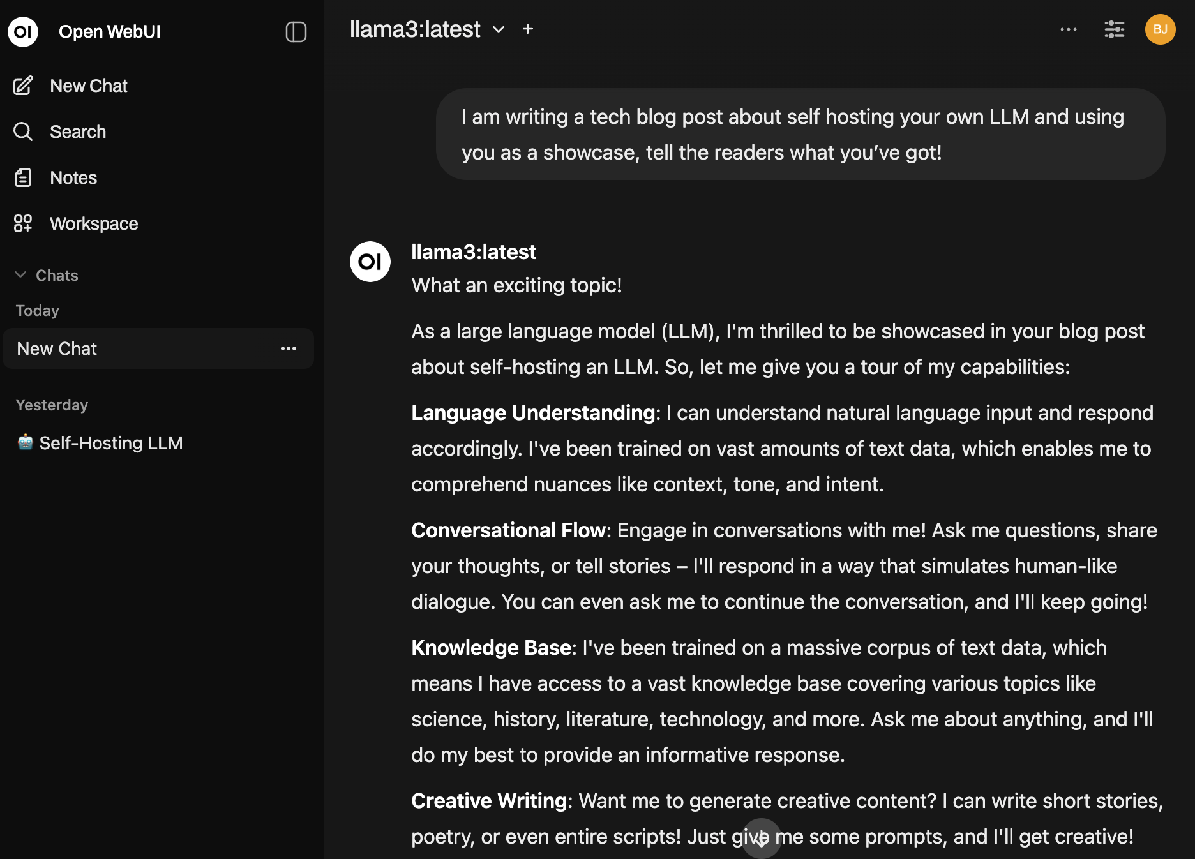This screenshot has height=859, width=1195.
Task: Click the user message bubble about blog post
Action: 800,134
